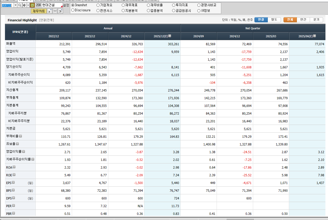Click help icon next to PER
The width and height of the screenshot is (328, 220).
click(x=14, y=206)
